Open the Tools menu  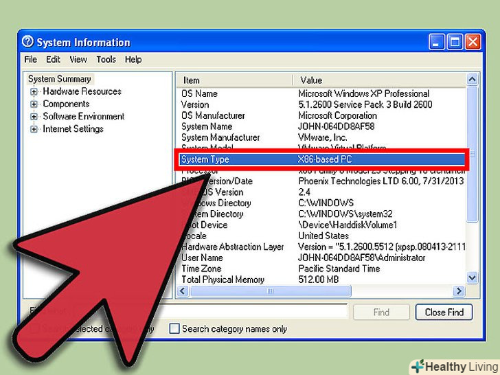[106, 60]
